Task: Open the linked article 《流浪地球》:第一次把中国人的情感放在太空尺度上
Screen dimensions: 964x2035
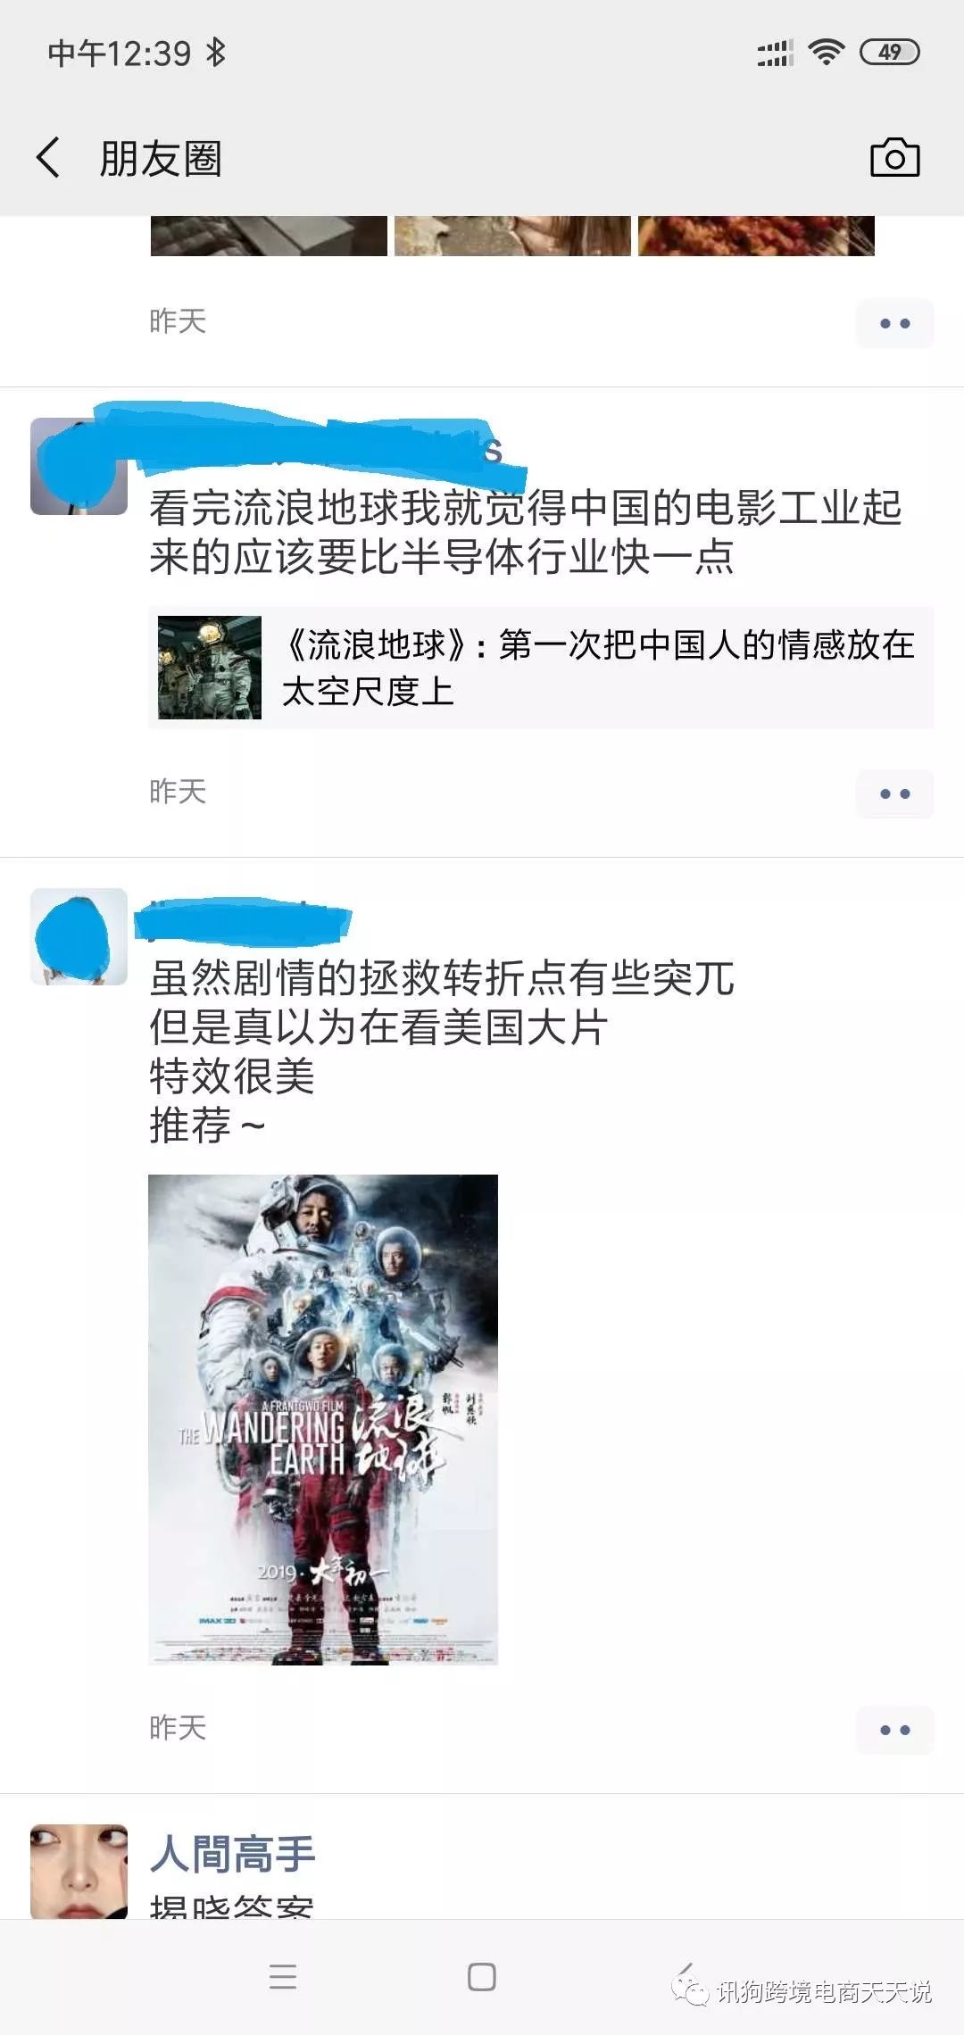Action: pos(541,668)
